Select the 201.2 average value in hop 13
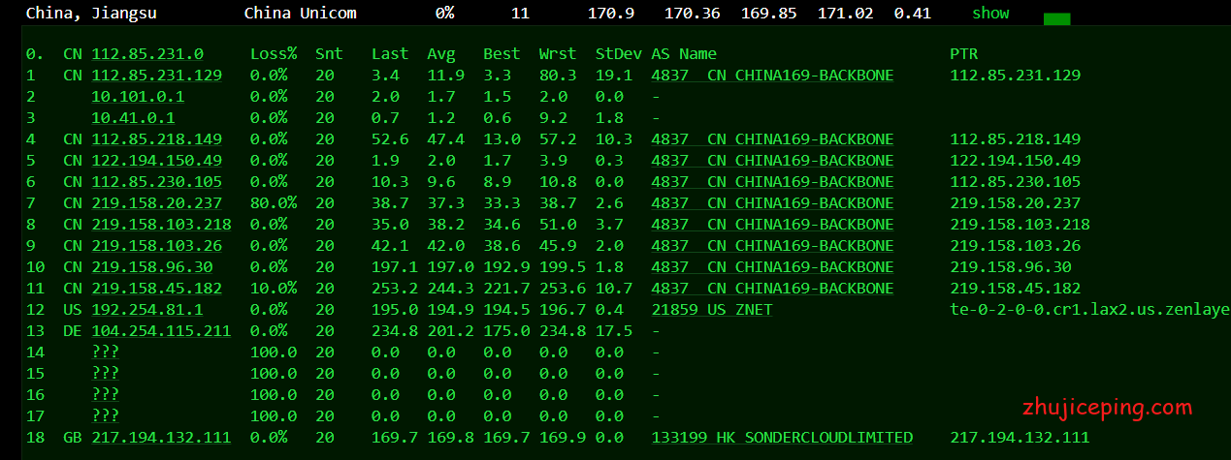This screenshot has height=460, width=1231. (451, 331)
